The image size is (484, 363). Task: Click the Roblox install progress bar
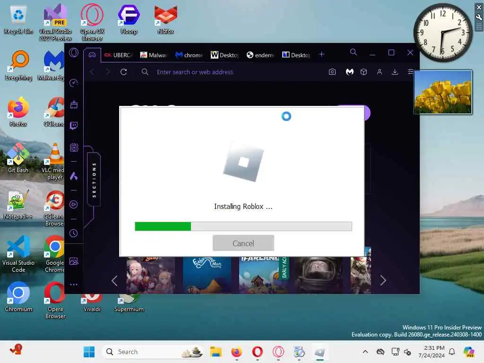[x=243, y=226]
